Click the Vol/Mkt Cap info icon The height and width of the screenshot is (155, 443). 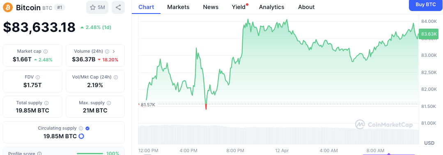point(115,77)
